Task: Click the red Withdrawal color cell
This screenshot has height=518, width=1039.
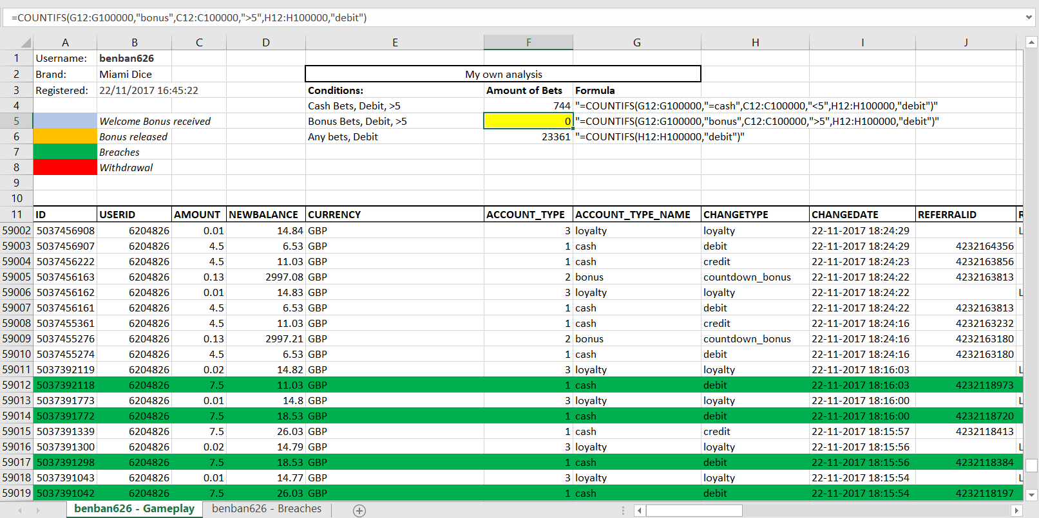Action: pyautogui.click(x=65, y=167)
